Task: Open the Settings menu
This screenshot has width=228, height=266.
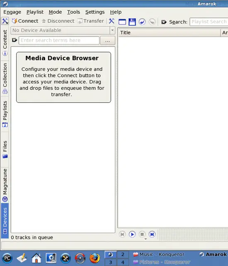Action: [x=95, y=12]
